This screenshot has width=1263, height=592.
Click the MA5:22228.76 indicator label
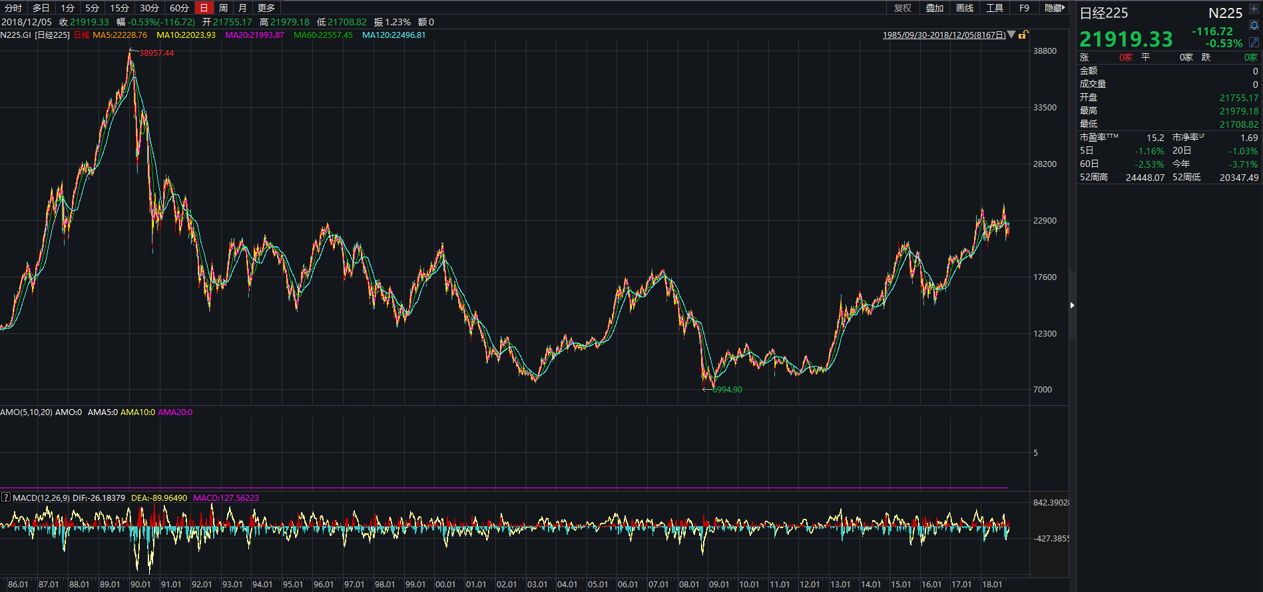click(120, 35)
